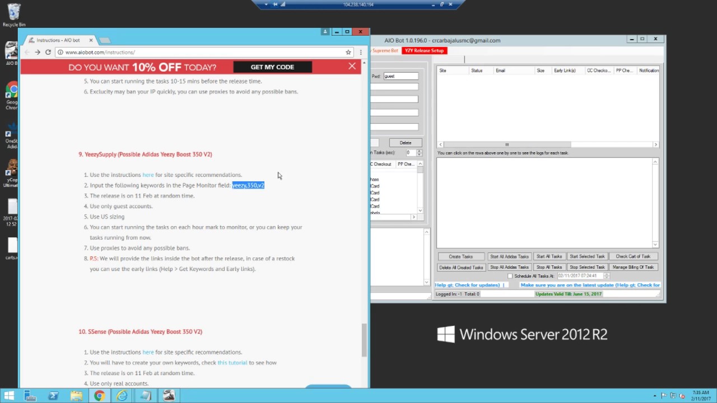Open a new Chrome tab
The width and height of the screenshot is (717, 403).
[105, 40]
